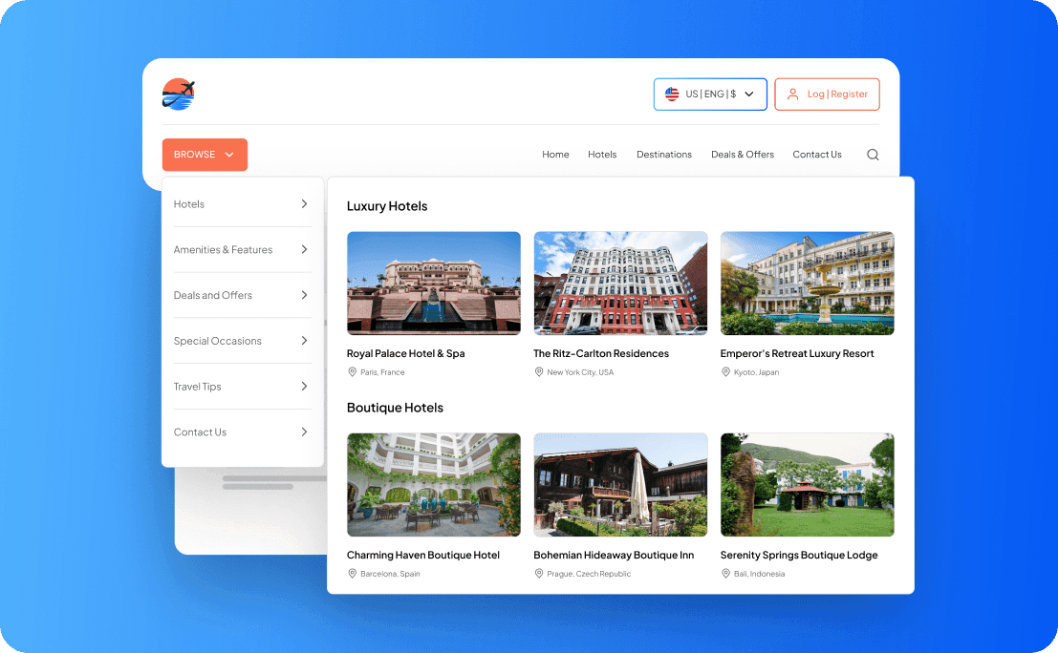Click the user profile icon in Log | Register
Viewport: 1058px width, 653px height.
tap(793, 95)
